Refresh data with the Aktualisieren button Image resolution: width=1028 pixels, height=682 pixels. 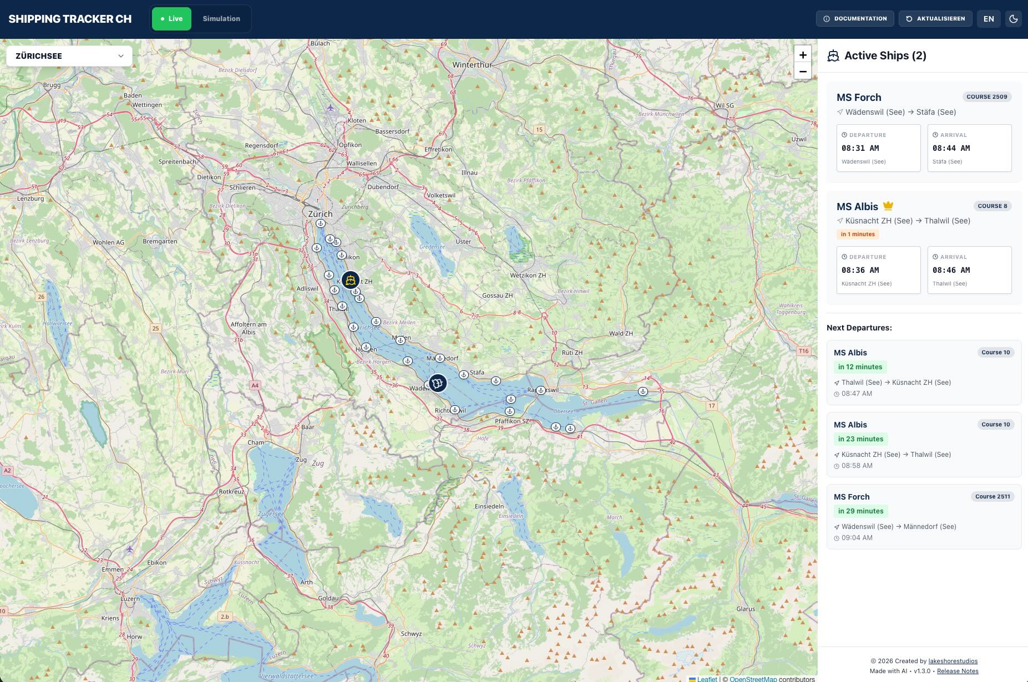935,19
